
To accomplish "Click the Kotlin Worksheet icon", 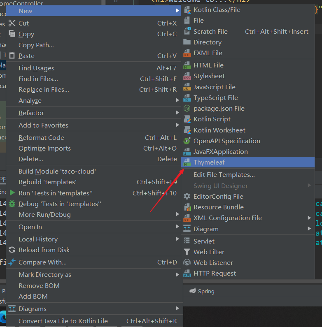I will (187, 130).
